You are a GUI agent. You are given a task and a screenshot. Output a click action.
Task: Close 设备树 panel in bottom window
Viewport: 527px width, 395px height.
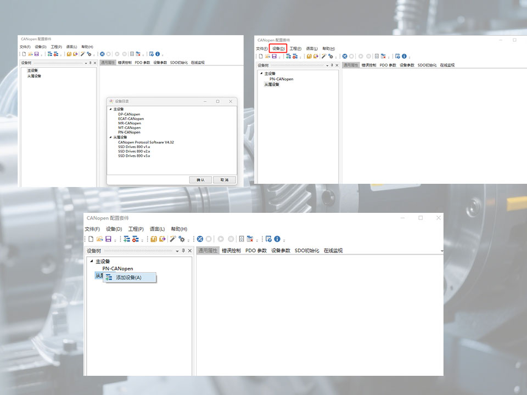pos(190,251)
